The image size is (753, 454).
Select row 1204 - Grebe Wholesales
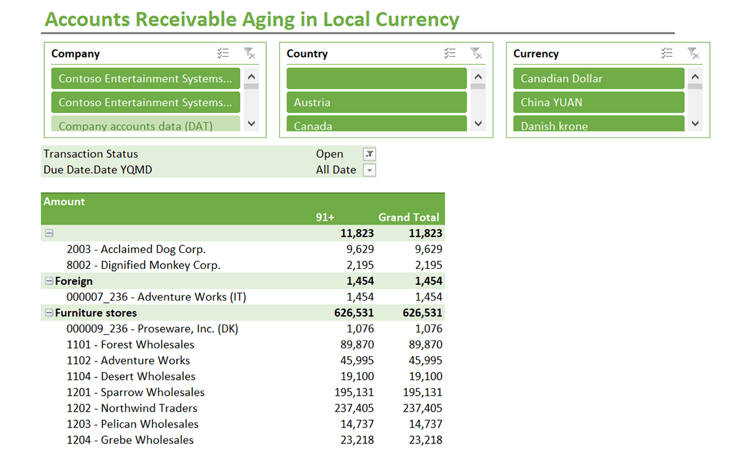tap(242, 439)
